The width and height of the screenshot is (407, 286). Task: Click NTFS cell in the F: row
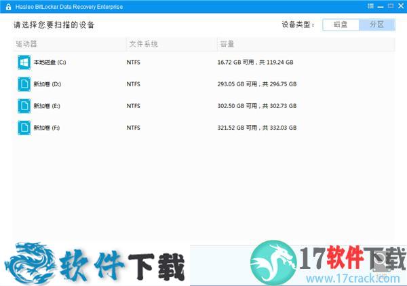tap(134, 128)
